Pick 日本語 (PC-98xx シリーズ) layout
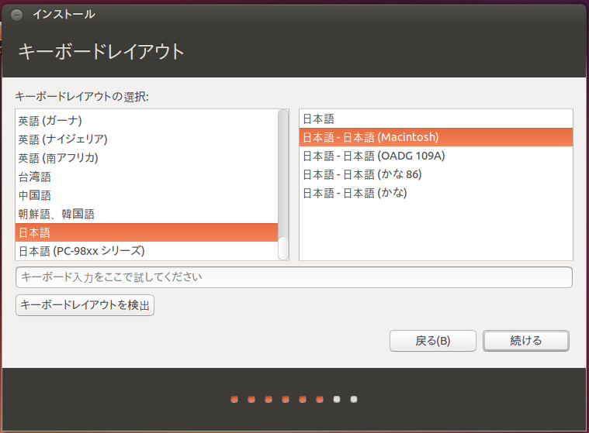Screen dimensions: 589x433 [147, 251]
